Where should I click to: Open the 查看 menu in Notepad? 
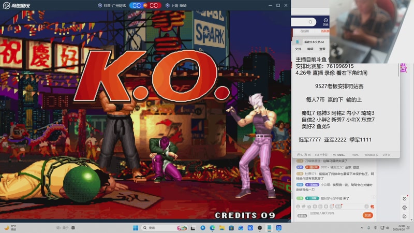tap(322, 49)
